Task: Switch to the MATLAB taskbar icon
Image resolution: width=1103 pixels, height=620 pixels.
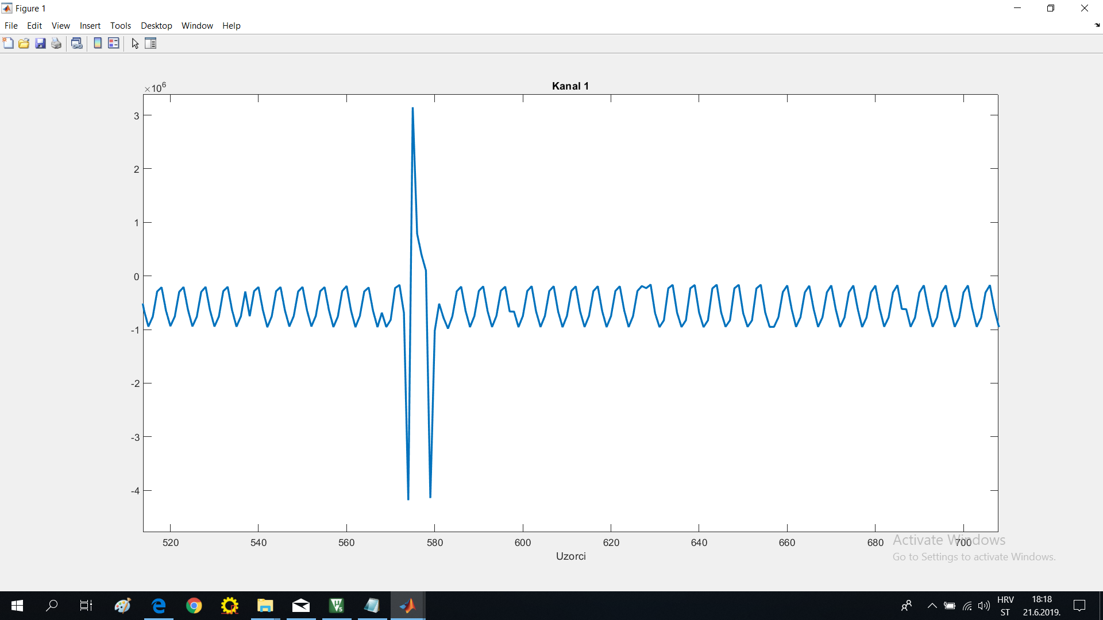Action: (407, 606)
